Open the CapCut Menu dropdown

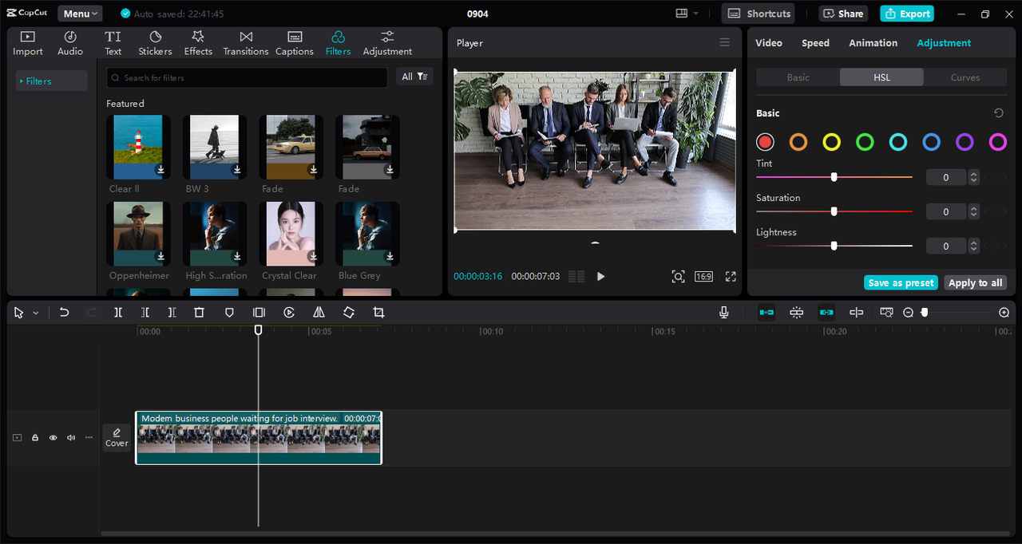[80, 14]
